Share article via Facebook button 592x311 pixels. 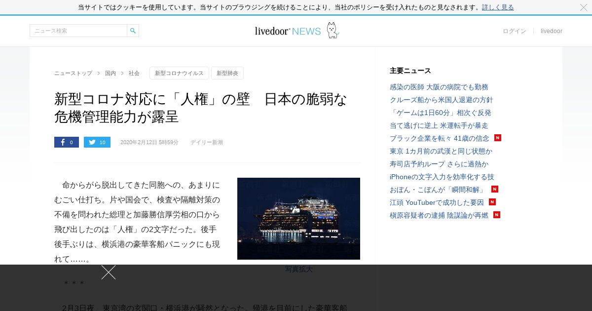[67, 142]
